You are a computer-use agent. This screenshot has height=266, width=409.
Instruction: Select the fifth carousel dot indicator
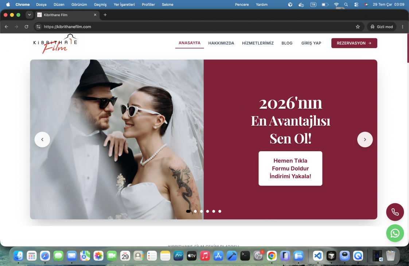coord(214,211)
